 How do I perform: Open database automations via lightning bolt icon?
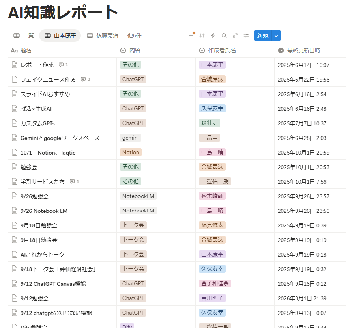tap(213, 35)
